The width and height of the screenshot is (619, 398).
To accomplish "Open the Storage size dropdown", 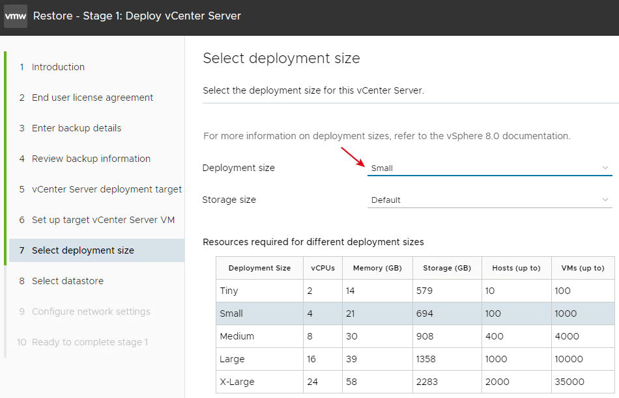I will pyautogui.click(x=489, y=200).
